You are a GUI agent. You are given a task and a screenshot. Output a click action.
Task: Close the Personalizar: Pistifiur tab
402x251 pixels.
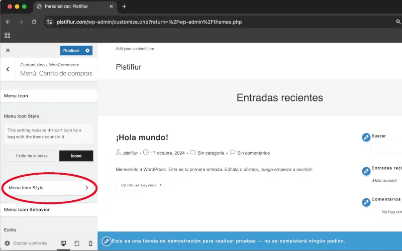111,7
